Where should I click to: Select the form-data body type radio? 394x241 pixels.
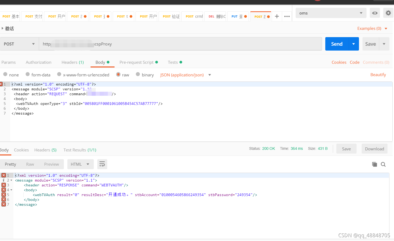click(27, 74)
